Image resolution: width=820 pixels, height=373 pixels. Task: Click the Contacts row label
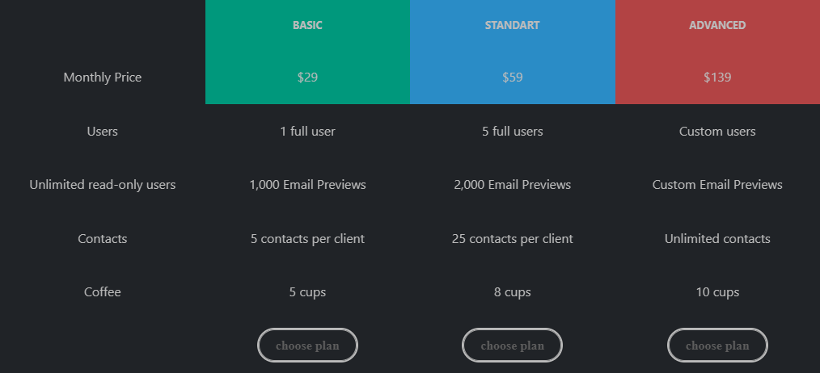click(x=103, y=239)
